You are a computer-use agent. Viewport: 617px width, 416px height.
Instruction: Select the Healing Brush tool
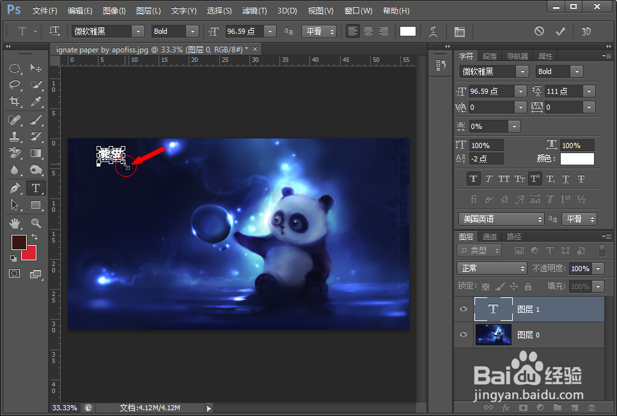point(15,119)
